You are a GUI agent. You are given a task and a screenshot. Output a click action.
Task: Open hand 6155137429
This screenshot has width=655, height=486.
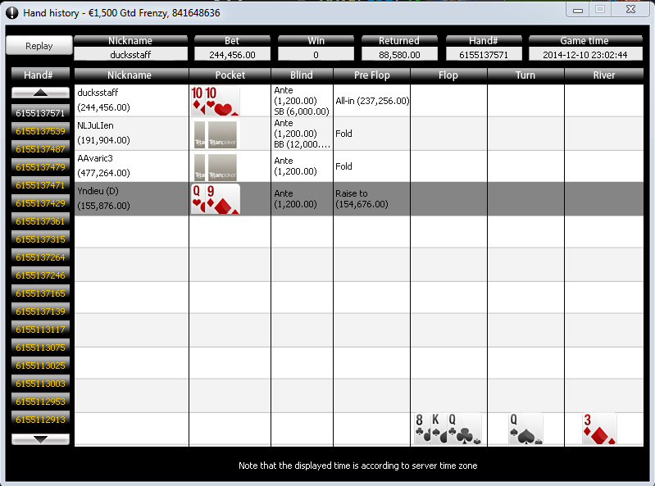(x=40, y=203)
